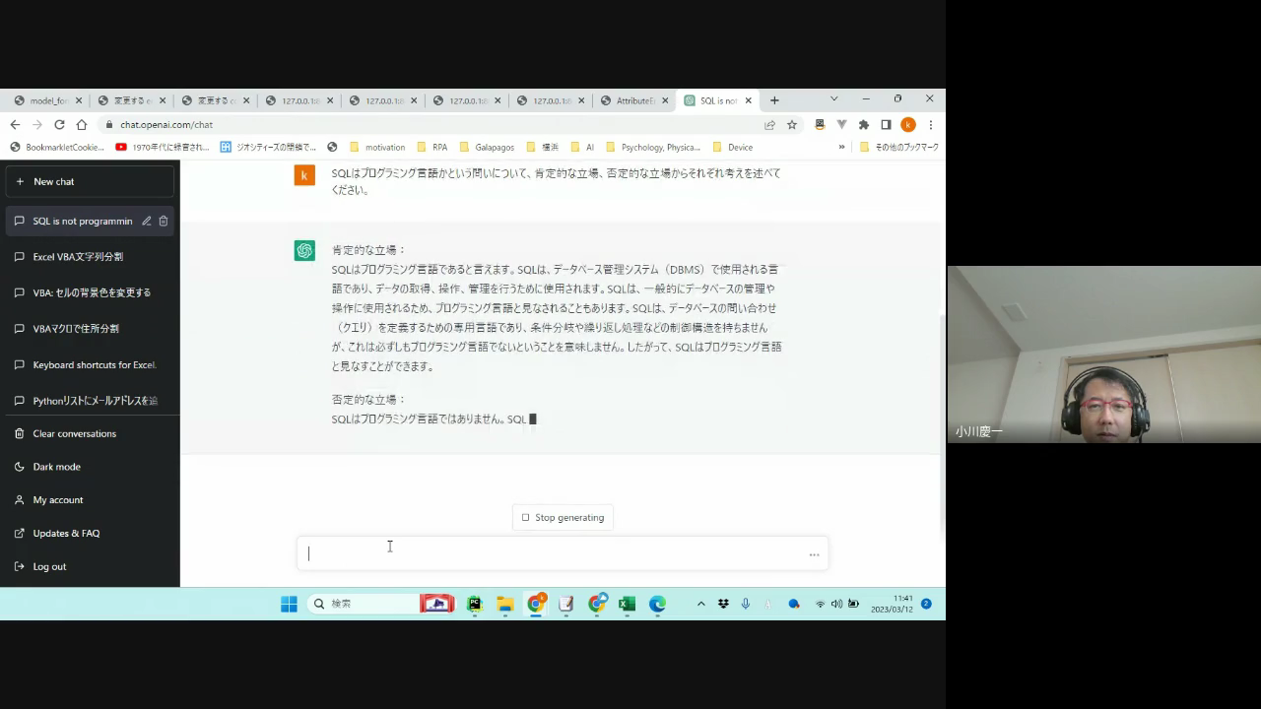Expand the tab search dropdown chevron

coord(833,99)
